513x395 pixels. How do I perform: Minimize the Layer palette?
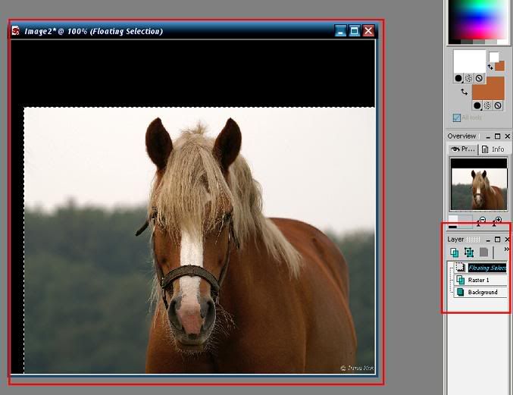[x=488, y=240]
